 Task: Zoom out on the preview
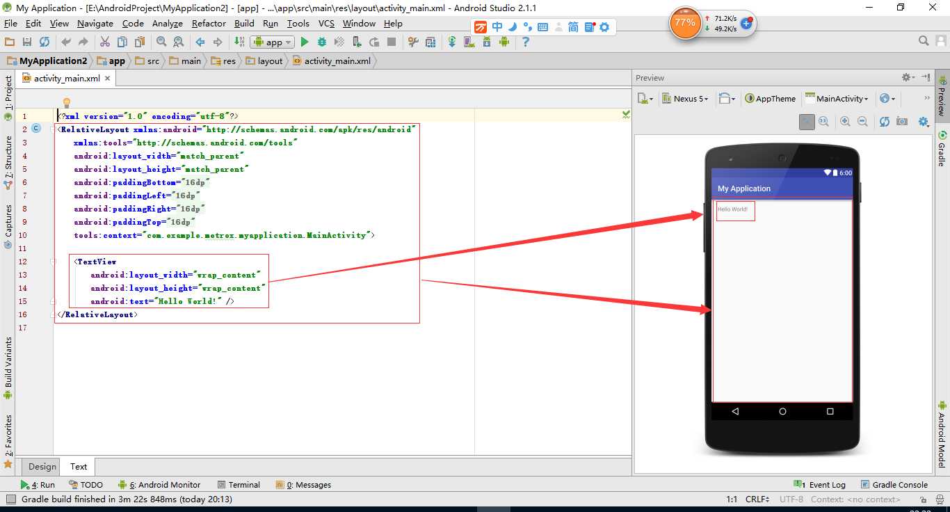click(x=862, y=122)
